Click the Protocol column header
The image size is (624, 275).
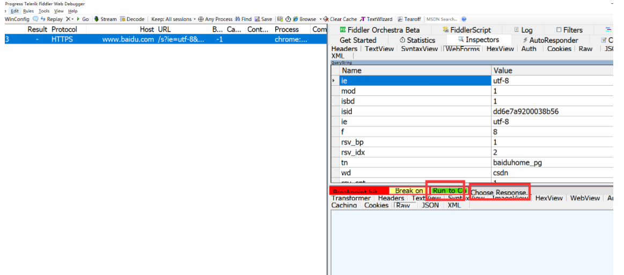[x=64, y=29]
